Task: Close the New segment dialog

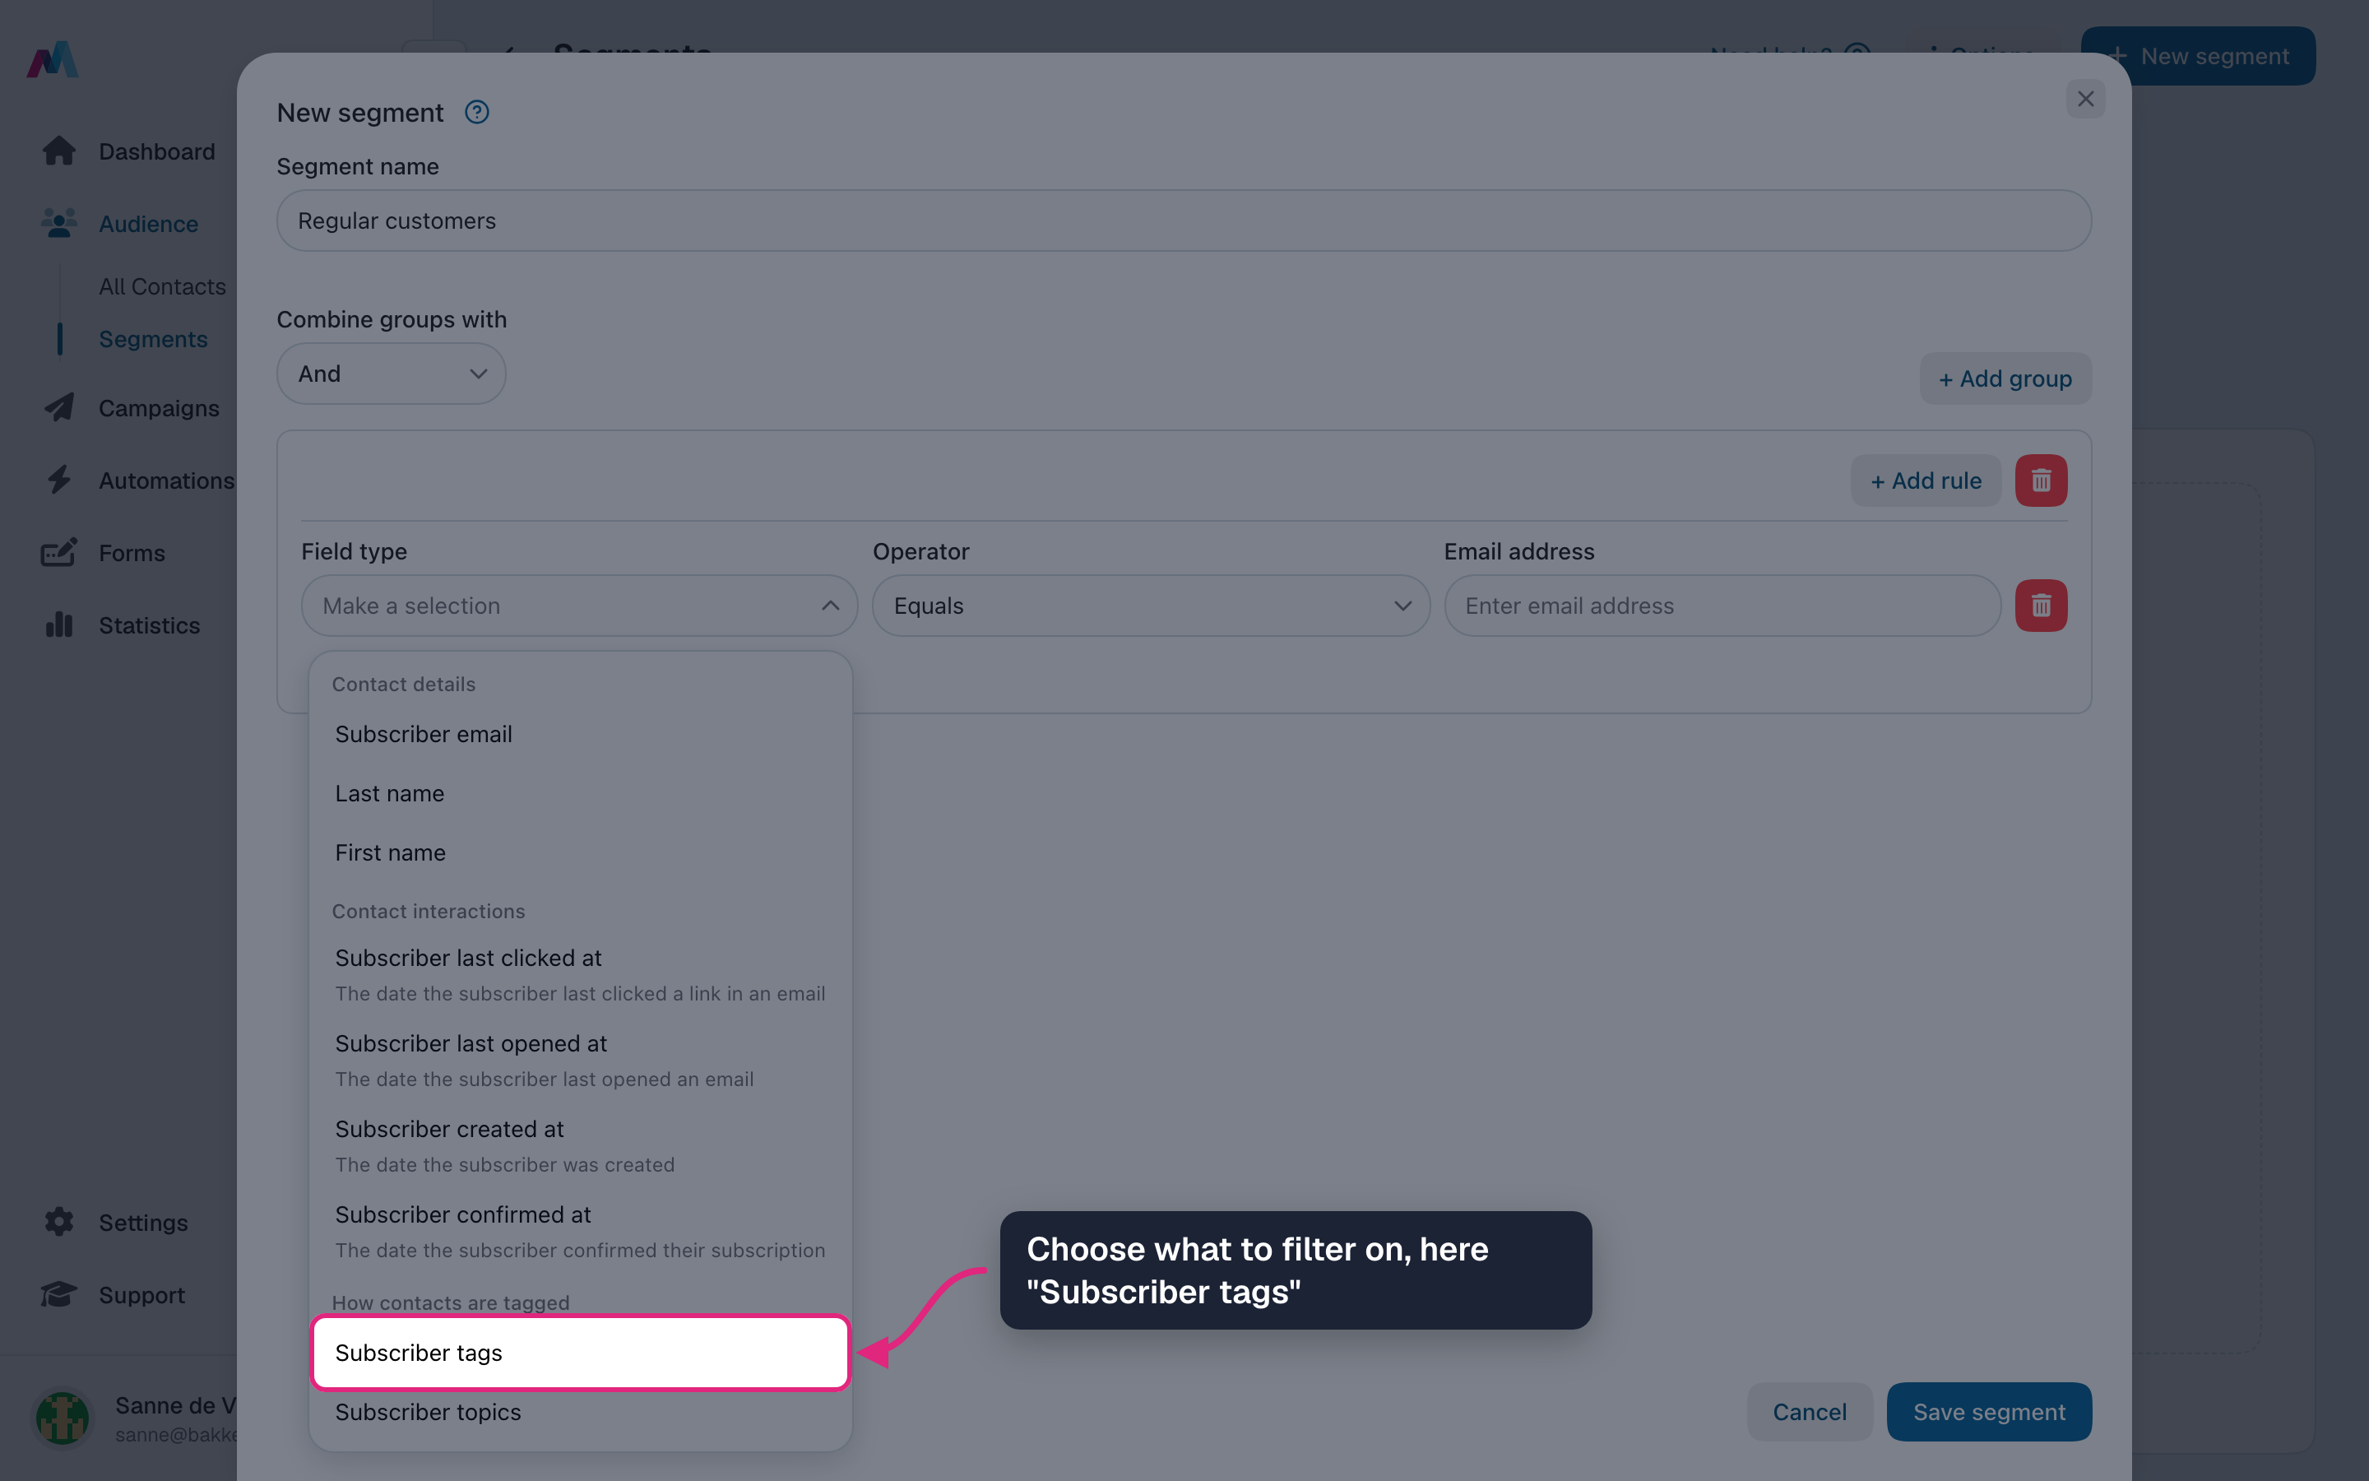Action: point(2085,99)
